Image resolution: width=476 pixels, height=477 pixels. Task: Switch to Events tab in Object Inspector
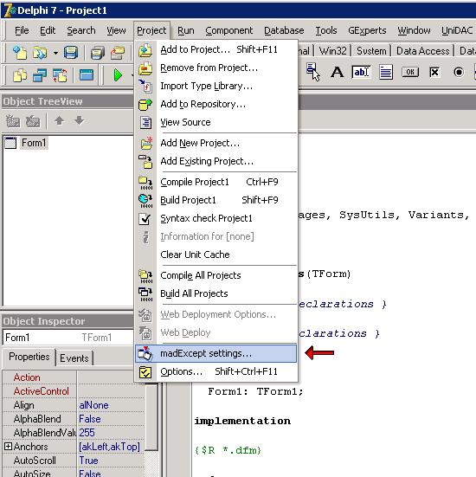pyautogui.click(x=74, y=358)
